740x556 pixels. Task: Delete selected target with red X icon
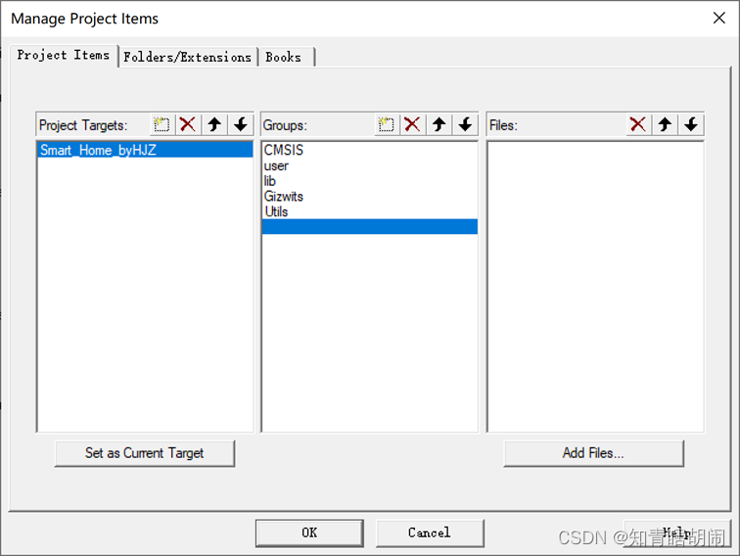pyautogui.click(x=188, y=124)
